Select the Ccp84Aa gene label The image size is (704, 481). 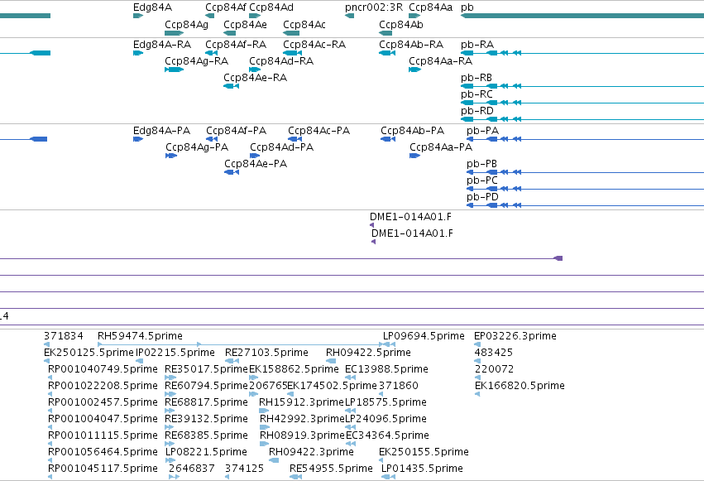(430, 7)
